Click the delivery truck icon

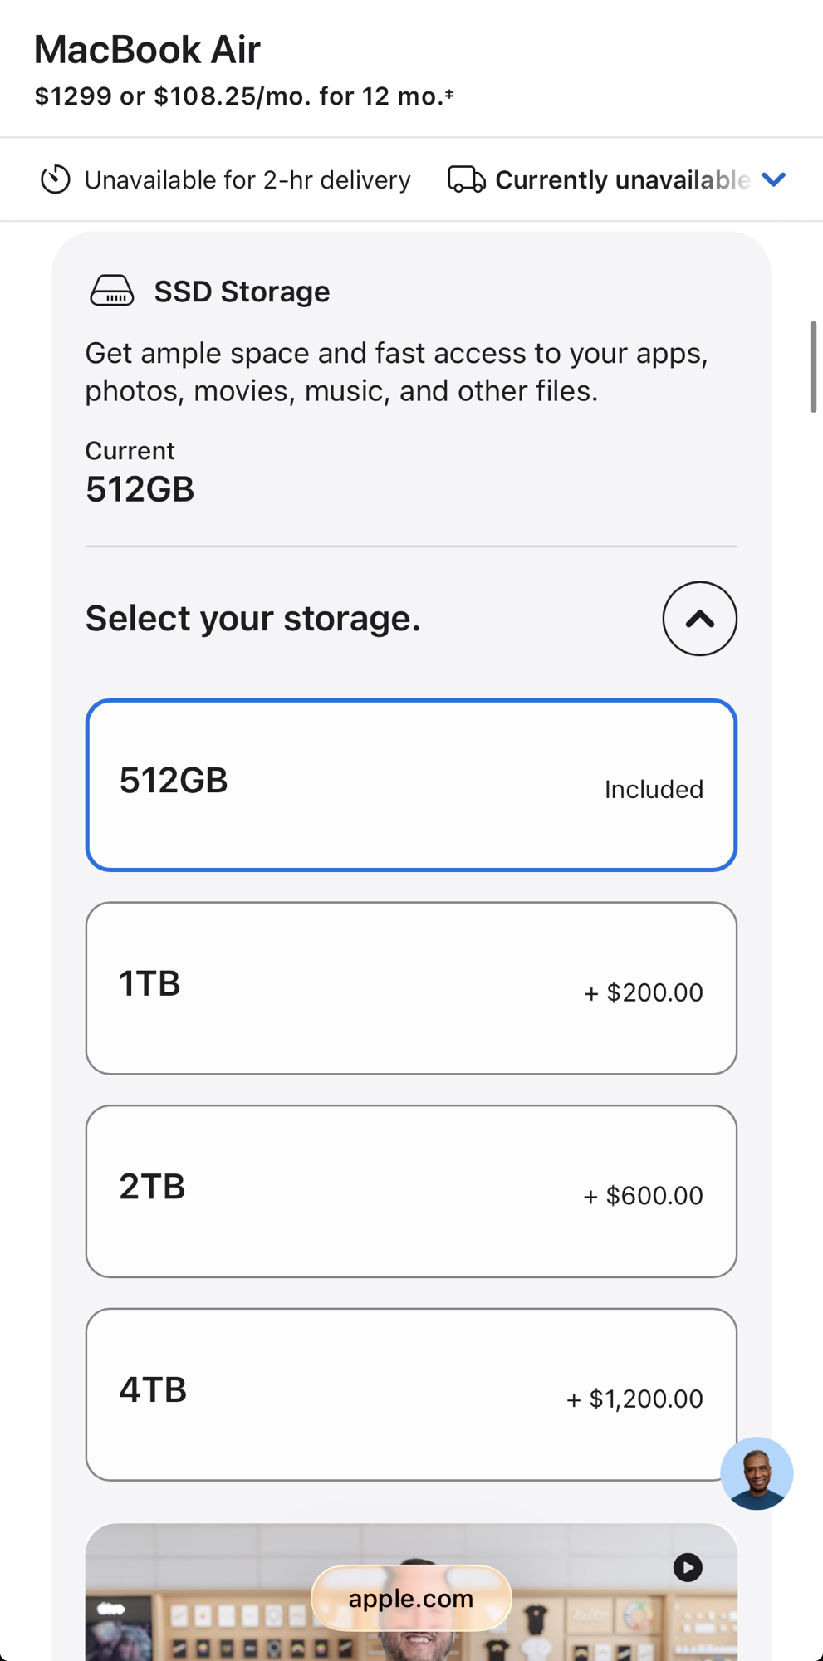pyautogui.click(x=467, y=179)
